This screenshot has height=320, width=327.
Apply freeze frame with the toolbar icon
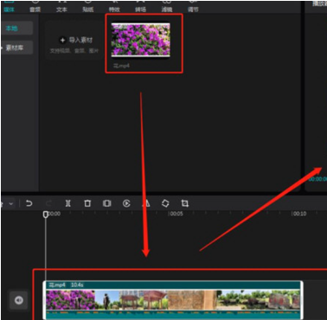(x=107, y=203)
